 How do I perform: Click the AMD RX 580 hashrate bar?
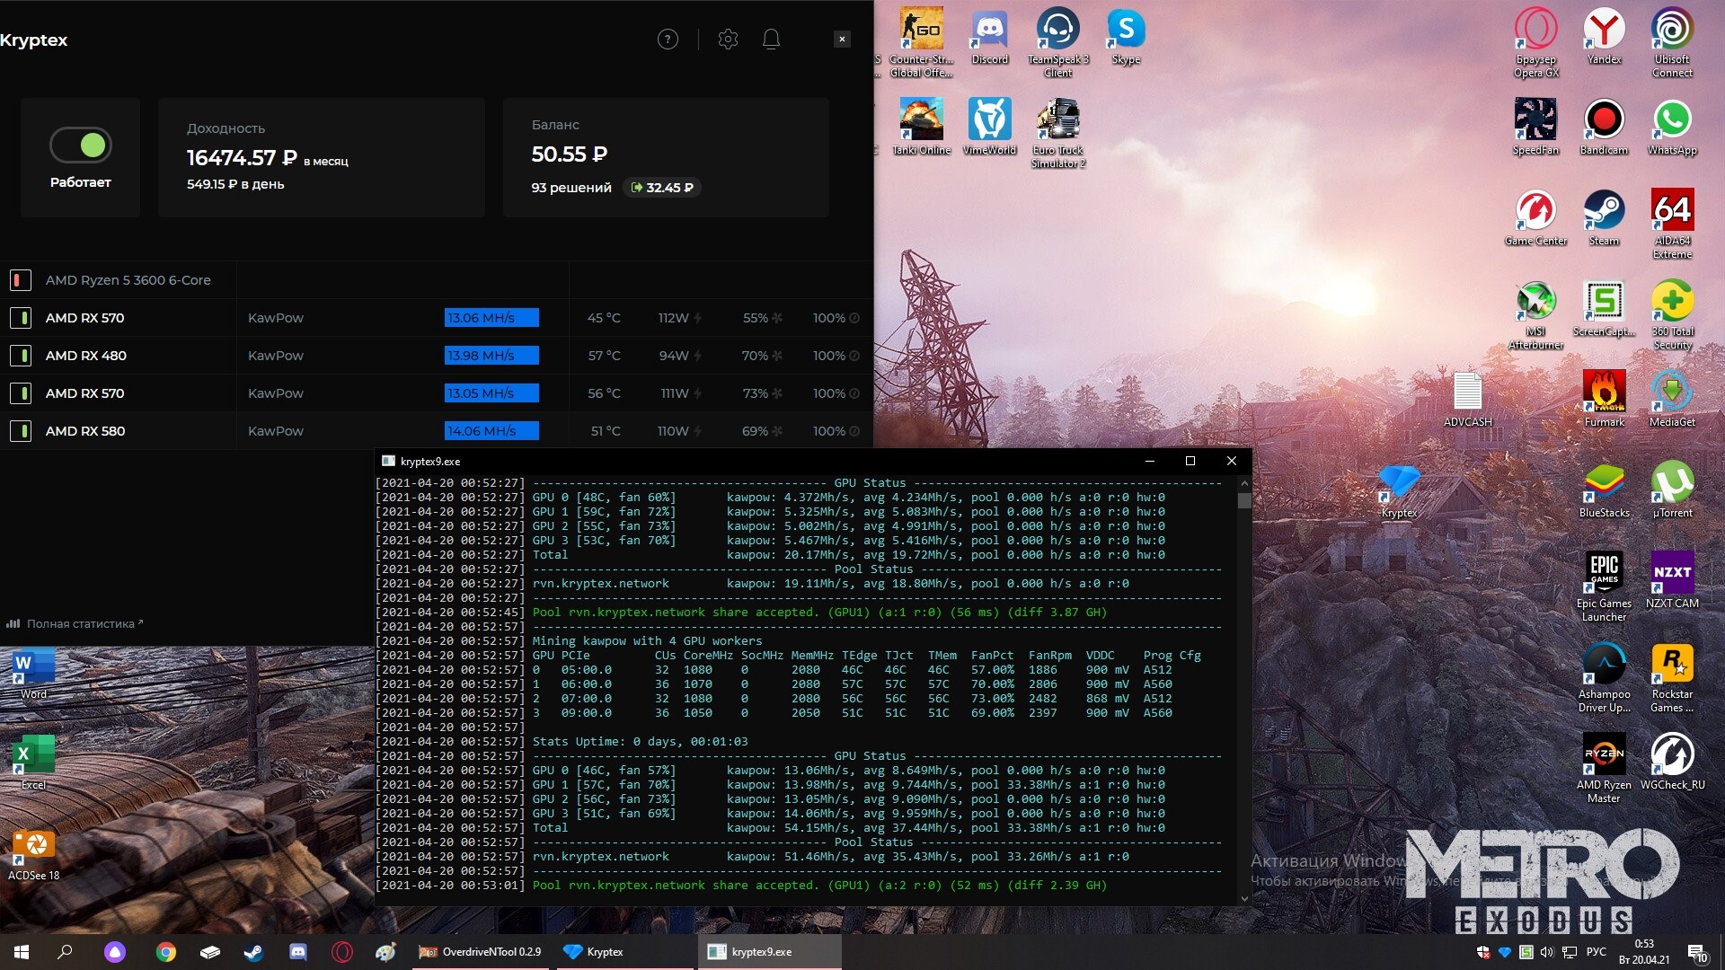tap(491, 431)
